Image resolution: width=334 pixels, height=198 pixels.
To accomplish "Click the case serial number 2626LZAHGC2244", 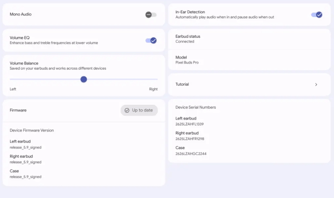I will [x=191, y=154].
